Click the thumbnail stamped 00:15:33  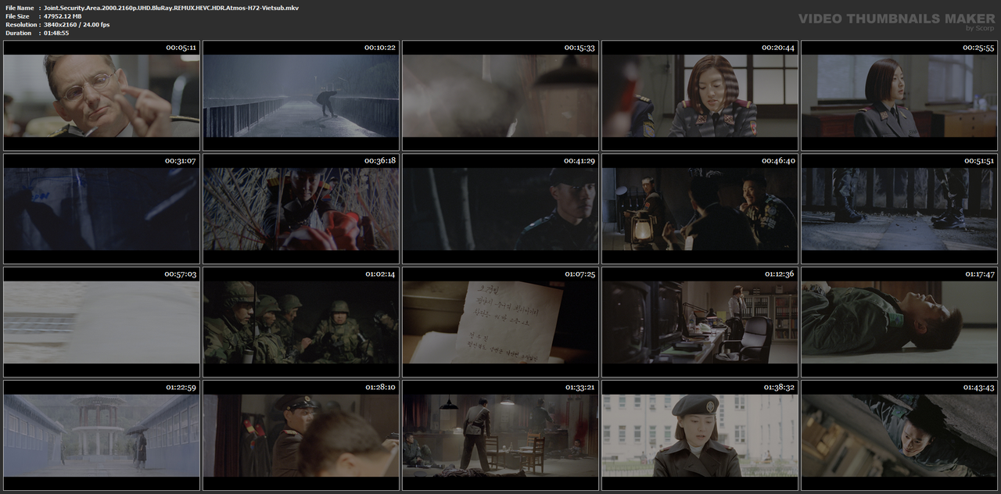(500, 95)
